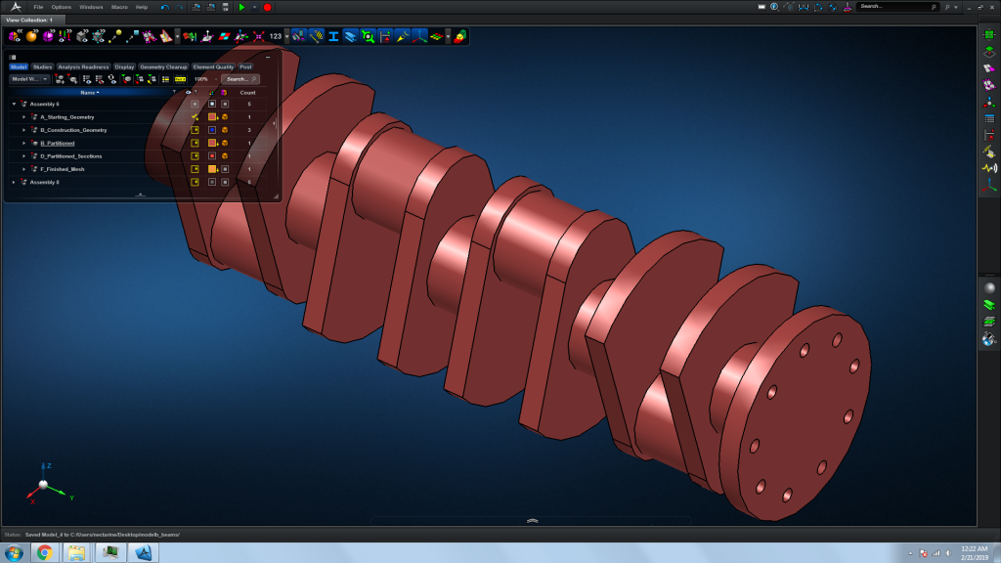Image resolution: width=1001 pixels, height=563 pixels.
Task: Click the green Play macro button
Action: (242, 7)
